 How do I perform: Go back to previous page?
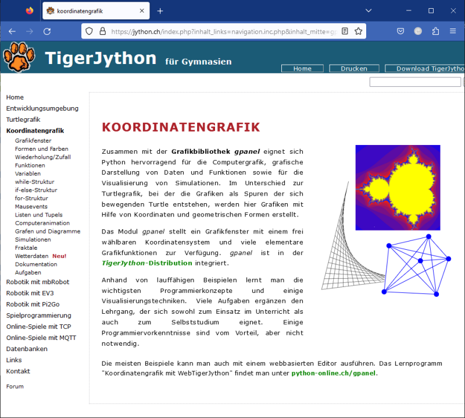(x=12, y=31)
